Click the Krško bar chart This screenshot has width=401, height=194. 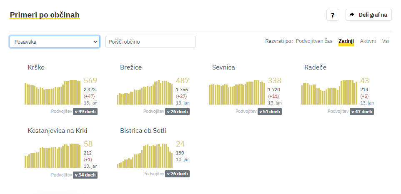tap(53, 92)
